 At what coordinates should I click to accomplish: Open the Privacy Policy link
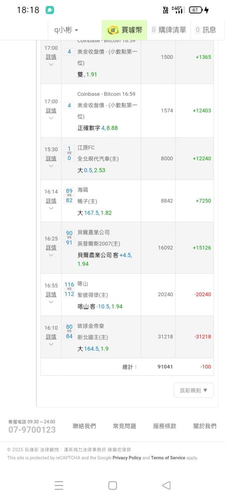(127, 458)
